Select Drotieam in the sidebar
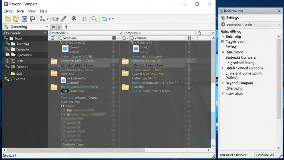284x160 pixels. point(22,67)
